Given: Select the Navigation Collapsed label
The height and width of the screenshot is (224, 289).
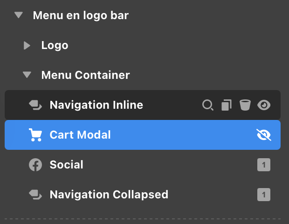Looking at the screenshot, I should tap(109, 195).
